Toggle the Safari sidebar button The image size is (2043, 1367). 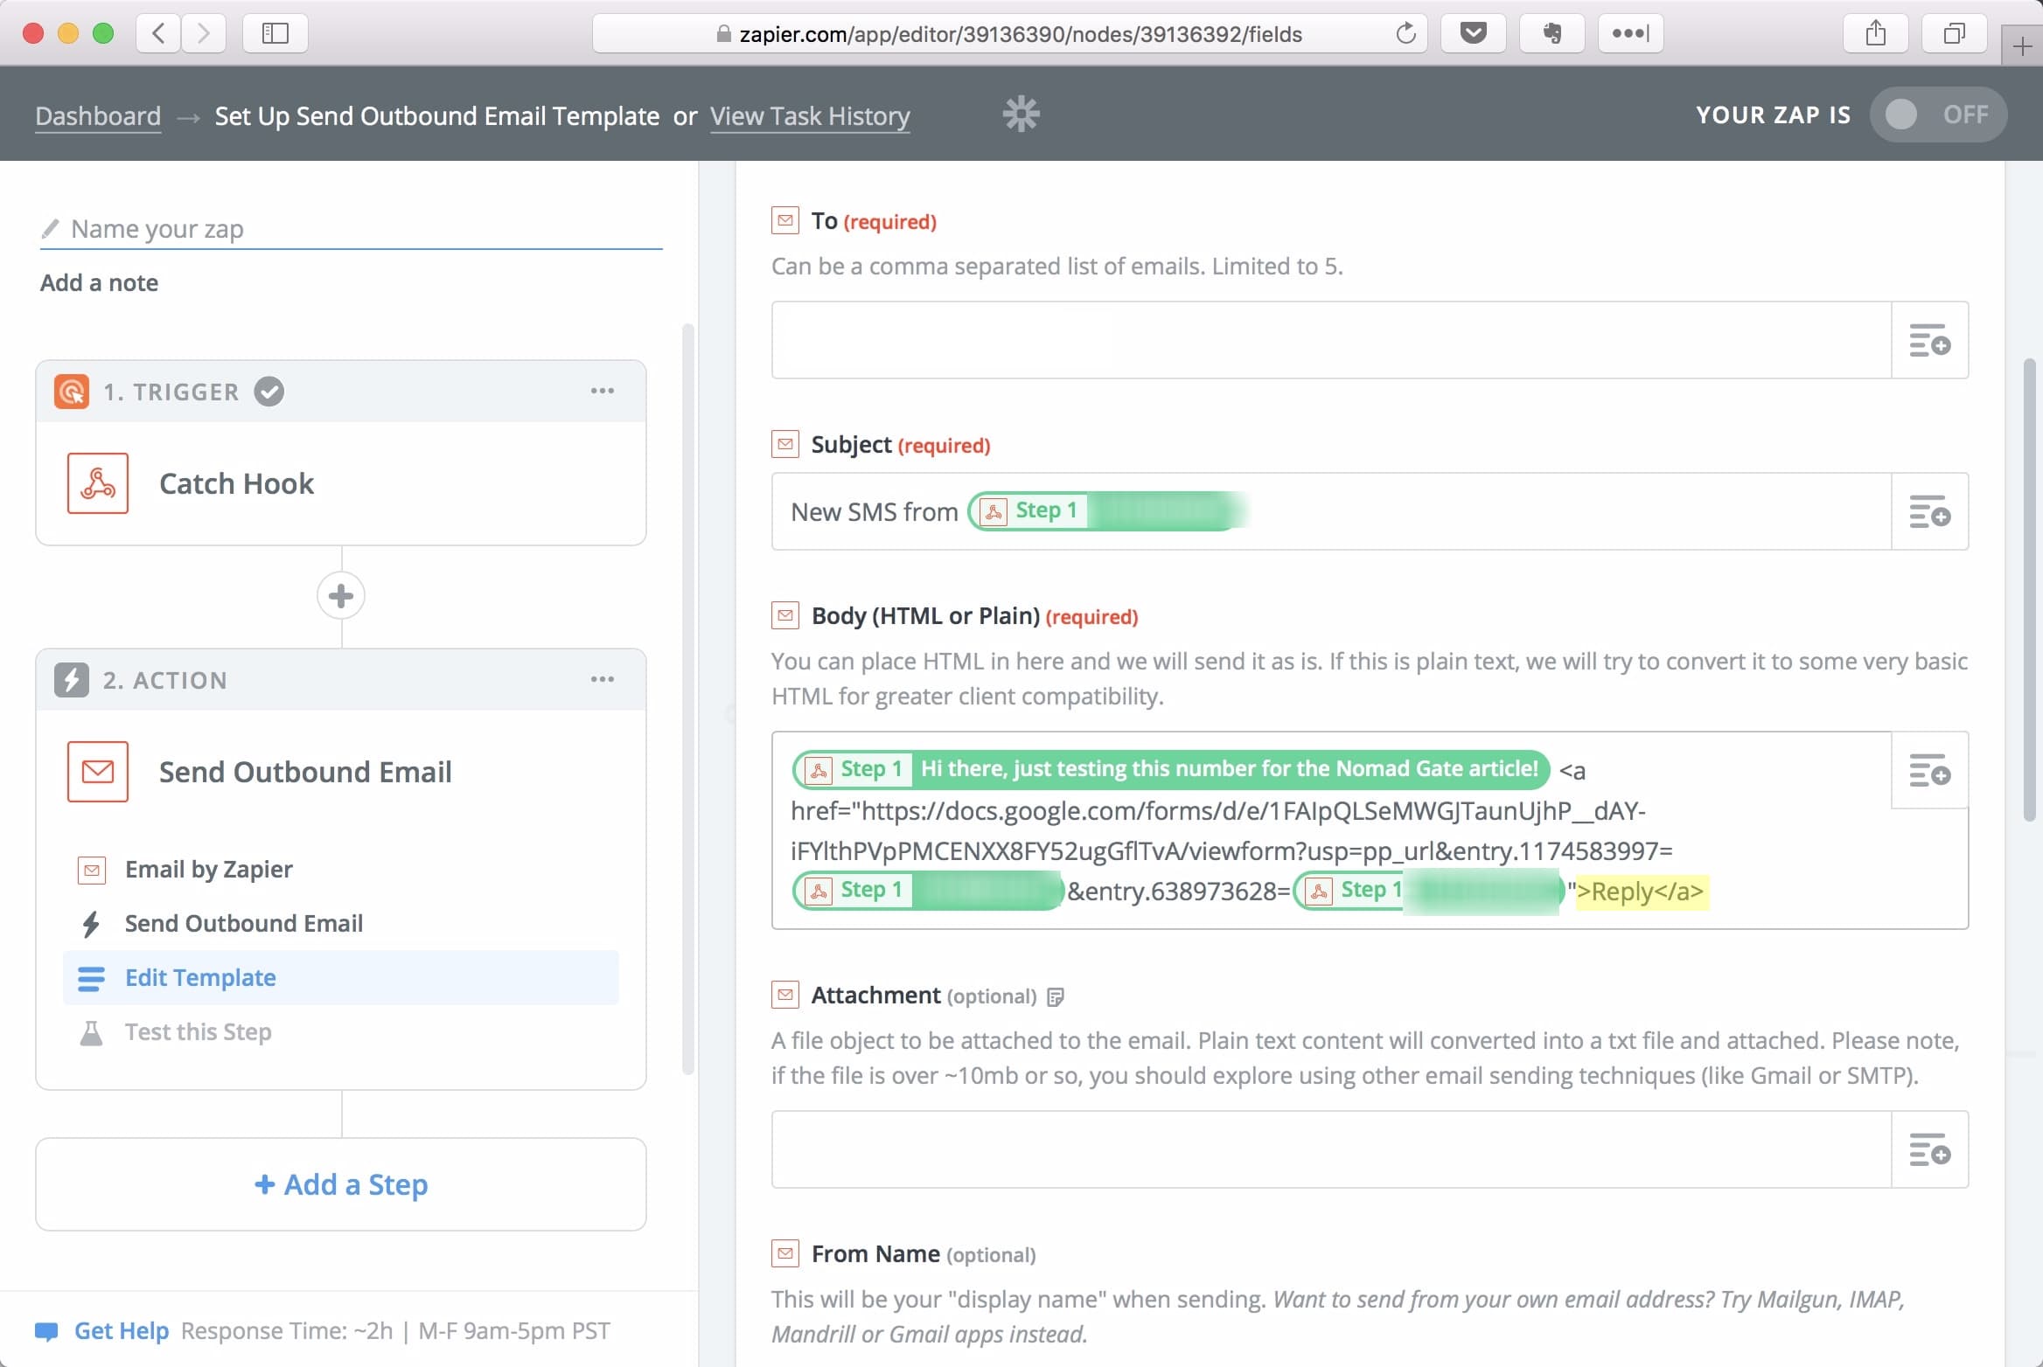[275, 34]
